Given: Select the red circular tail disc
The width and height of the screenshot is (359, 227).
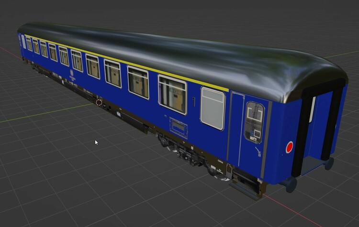Looking at the screenshot, I should (x=290, y=147).
